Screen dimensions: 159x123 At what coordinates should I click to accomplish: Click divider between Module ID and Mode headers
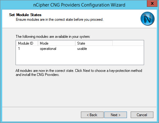pos(38,43)
